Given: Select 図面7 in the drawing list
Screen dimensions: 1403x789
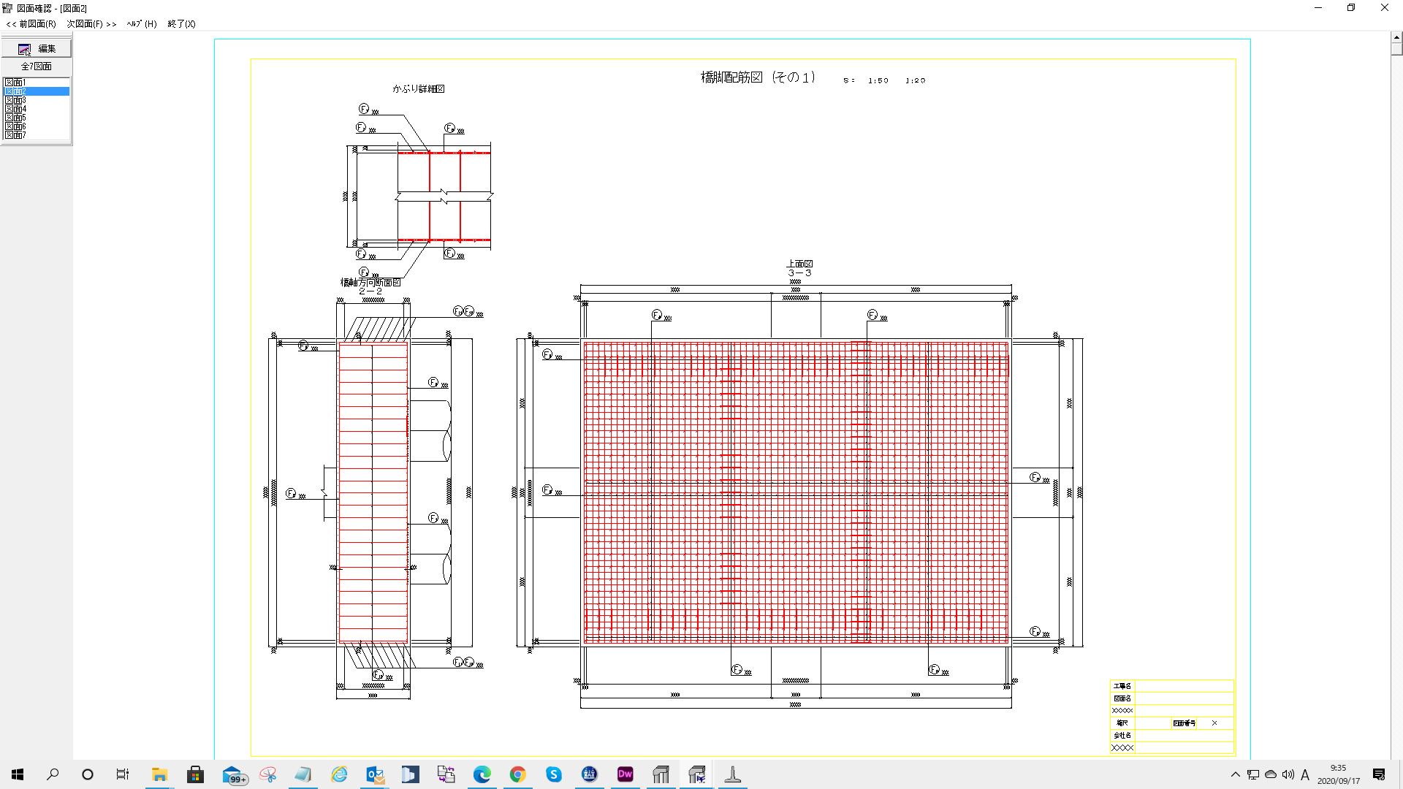Looking at the screenshot, I should (x=15, y=135).
